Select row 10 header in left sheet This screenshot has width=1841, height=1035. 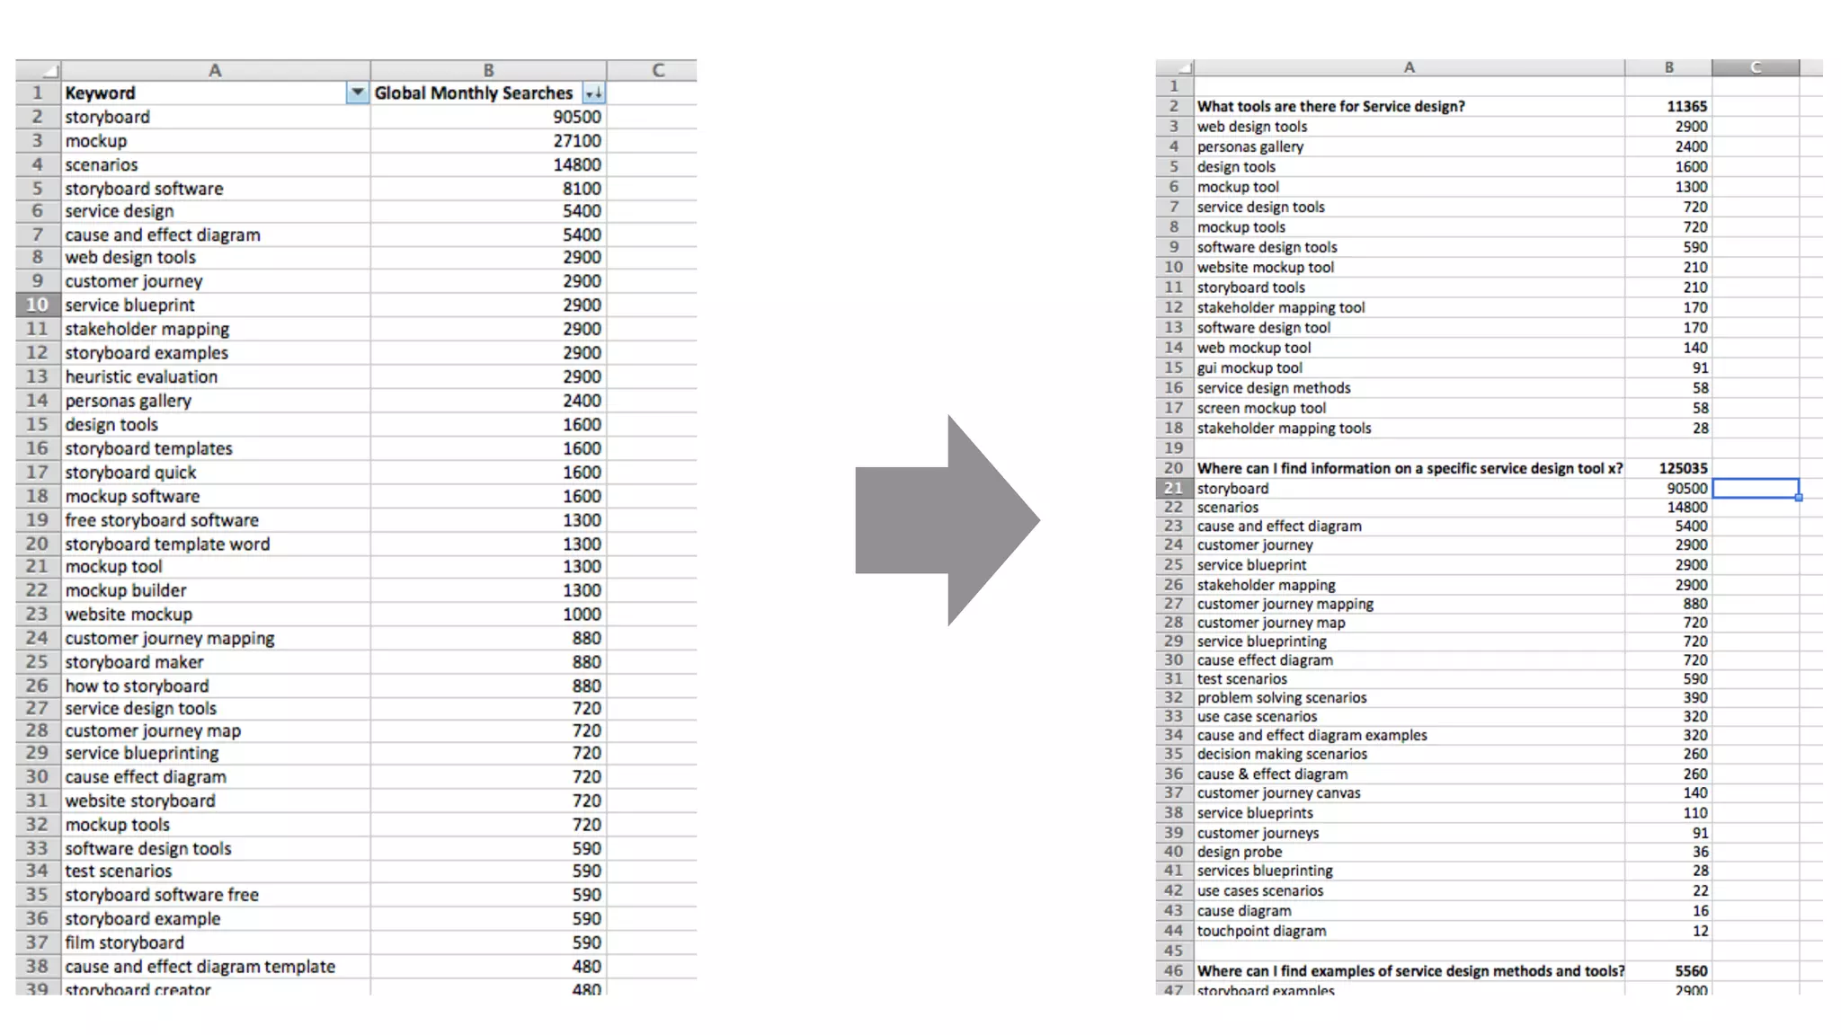37,305
